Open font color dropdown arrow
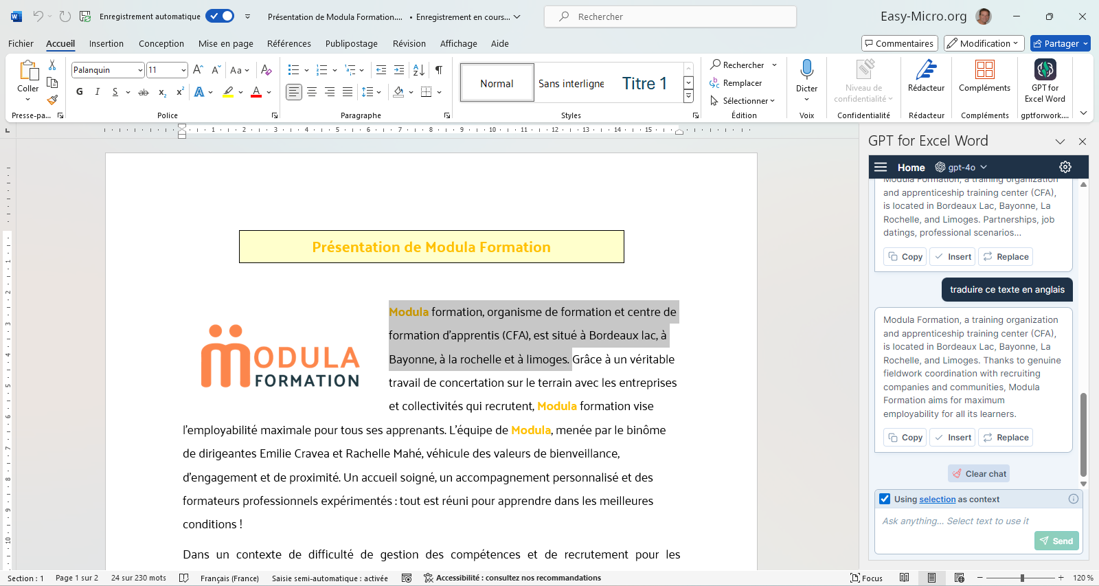This screenshot has width=1099, height=586. tap(269, 92)
